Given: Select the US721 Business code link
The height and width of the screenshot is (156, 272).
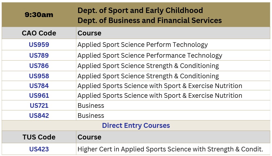Looking at the screenshot, I should point(39,106).
